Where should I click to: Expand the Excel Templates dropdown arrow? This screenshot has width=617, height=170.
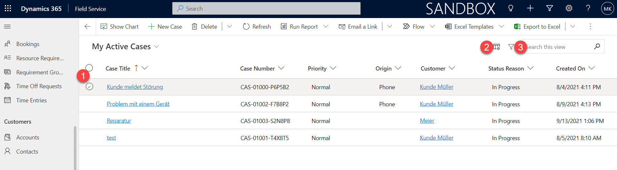(501, 27)
